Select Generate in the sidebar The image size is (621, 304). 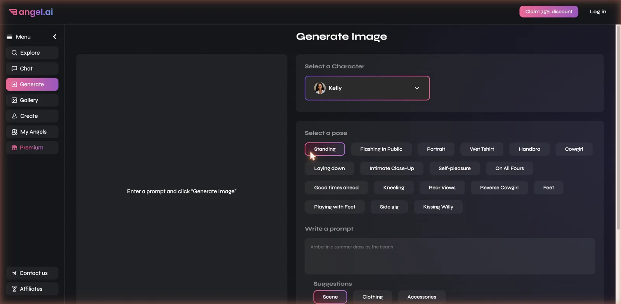pos(32,84)
